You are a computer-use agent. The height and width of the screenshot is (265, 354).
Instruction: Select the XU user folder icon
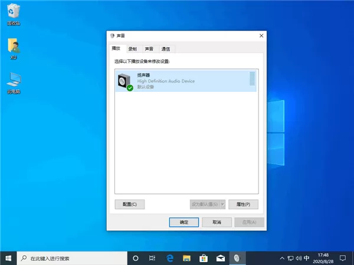14,48
